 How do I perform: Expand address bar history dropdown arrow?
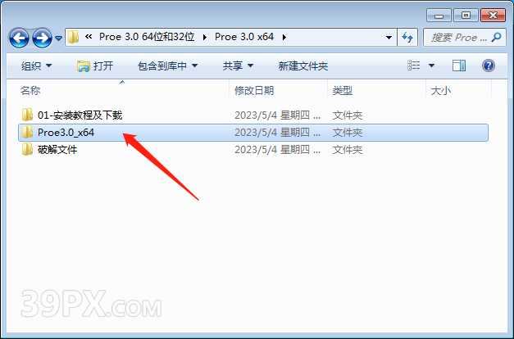pyautogui.click(x=389, y=38)
